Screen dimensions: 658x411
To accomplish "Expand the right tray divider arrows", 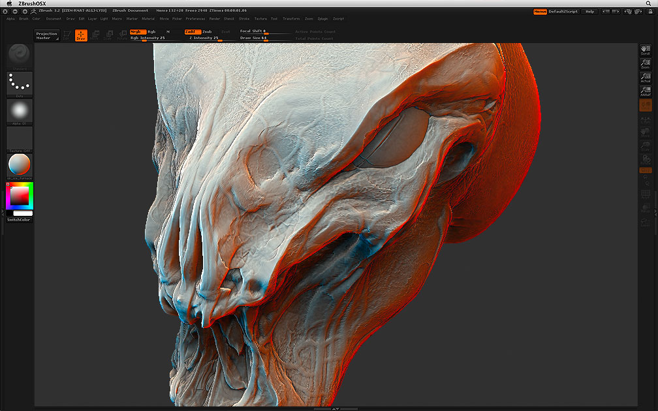I will 655,213.
